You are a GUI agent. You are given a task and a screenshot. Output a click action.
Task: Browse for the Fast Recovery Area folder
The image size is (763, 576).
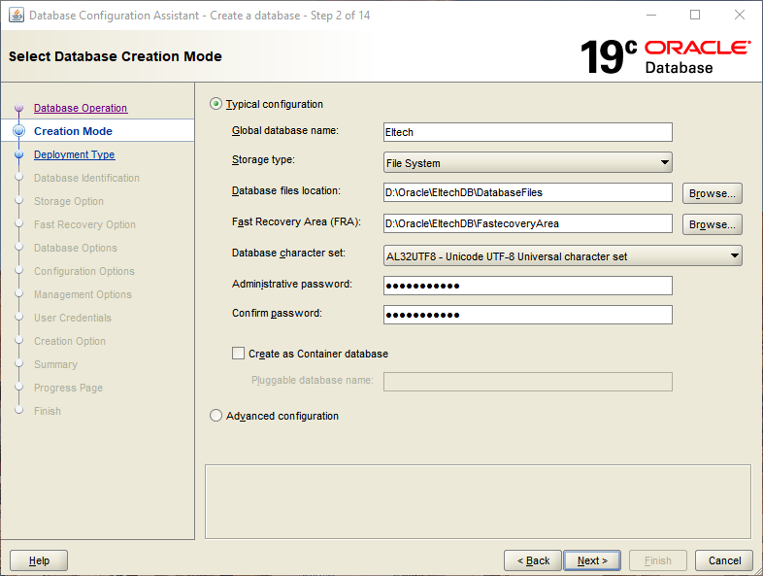pos(712,224)
